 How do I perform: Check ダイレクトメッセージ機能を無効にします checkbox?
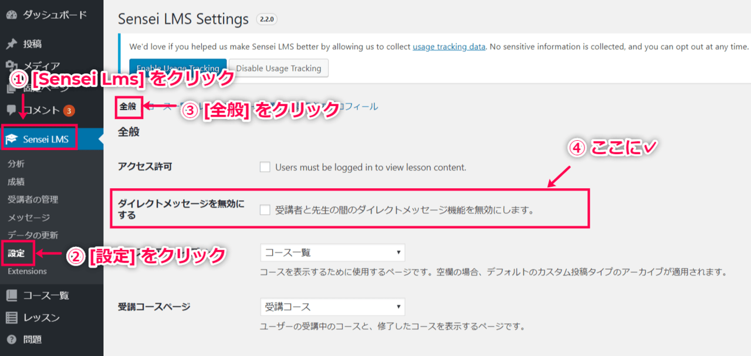coord(265,209)
